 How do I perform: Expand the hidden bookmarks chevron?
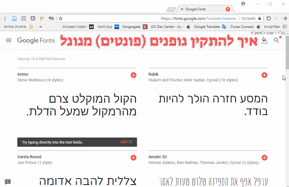tap(40, 26)
